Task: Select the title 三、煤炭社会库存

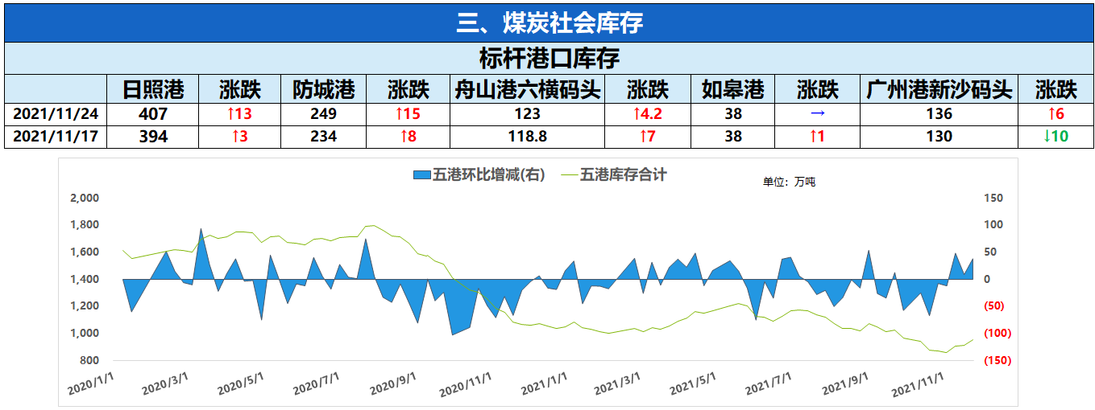Action: 550,23
